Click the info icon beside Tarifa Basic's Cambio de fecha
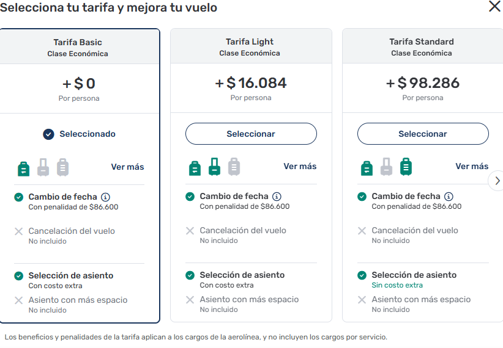Viewport: 503px width, 348px height. tap(105, 197)
